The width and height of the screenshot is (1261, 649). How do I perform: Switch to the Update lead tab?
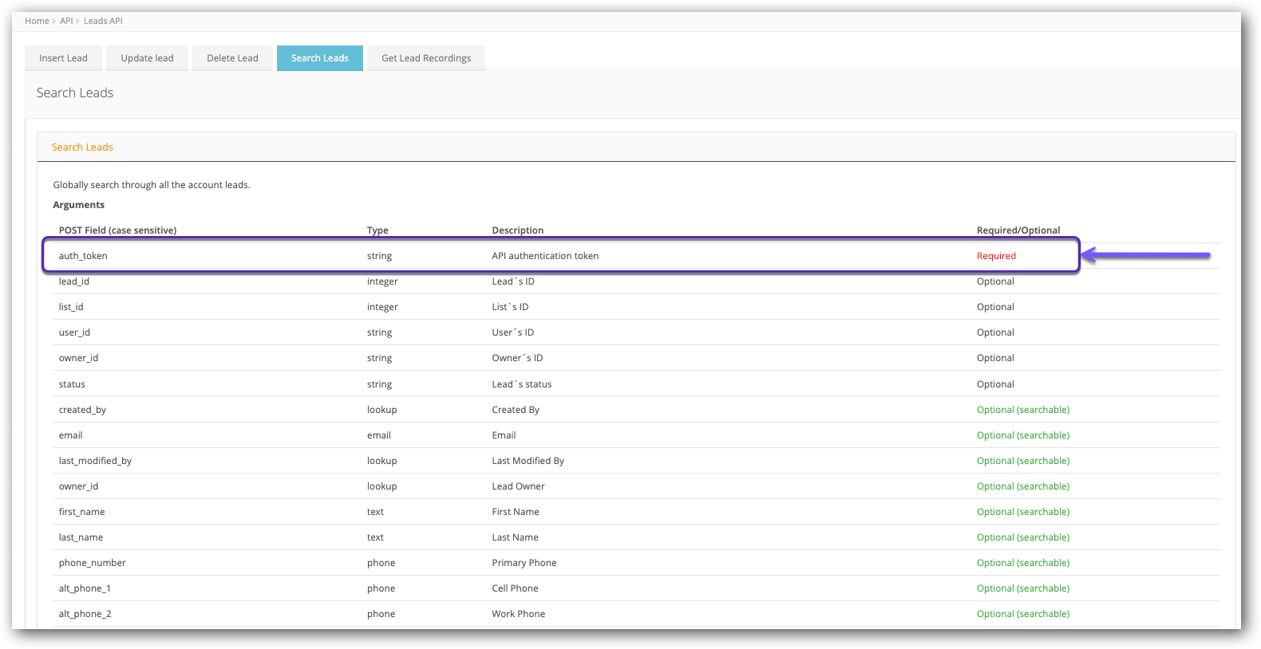point(147,58)
